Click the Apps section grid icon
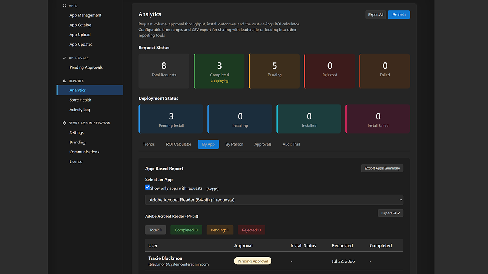Screen dimensions: 488x274 point(64,6)
